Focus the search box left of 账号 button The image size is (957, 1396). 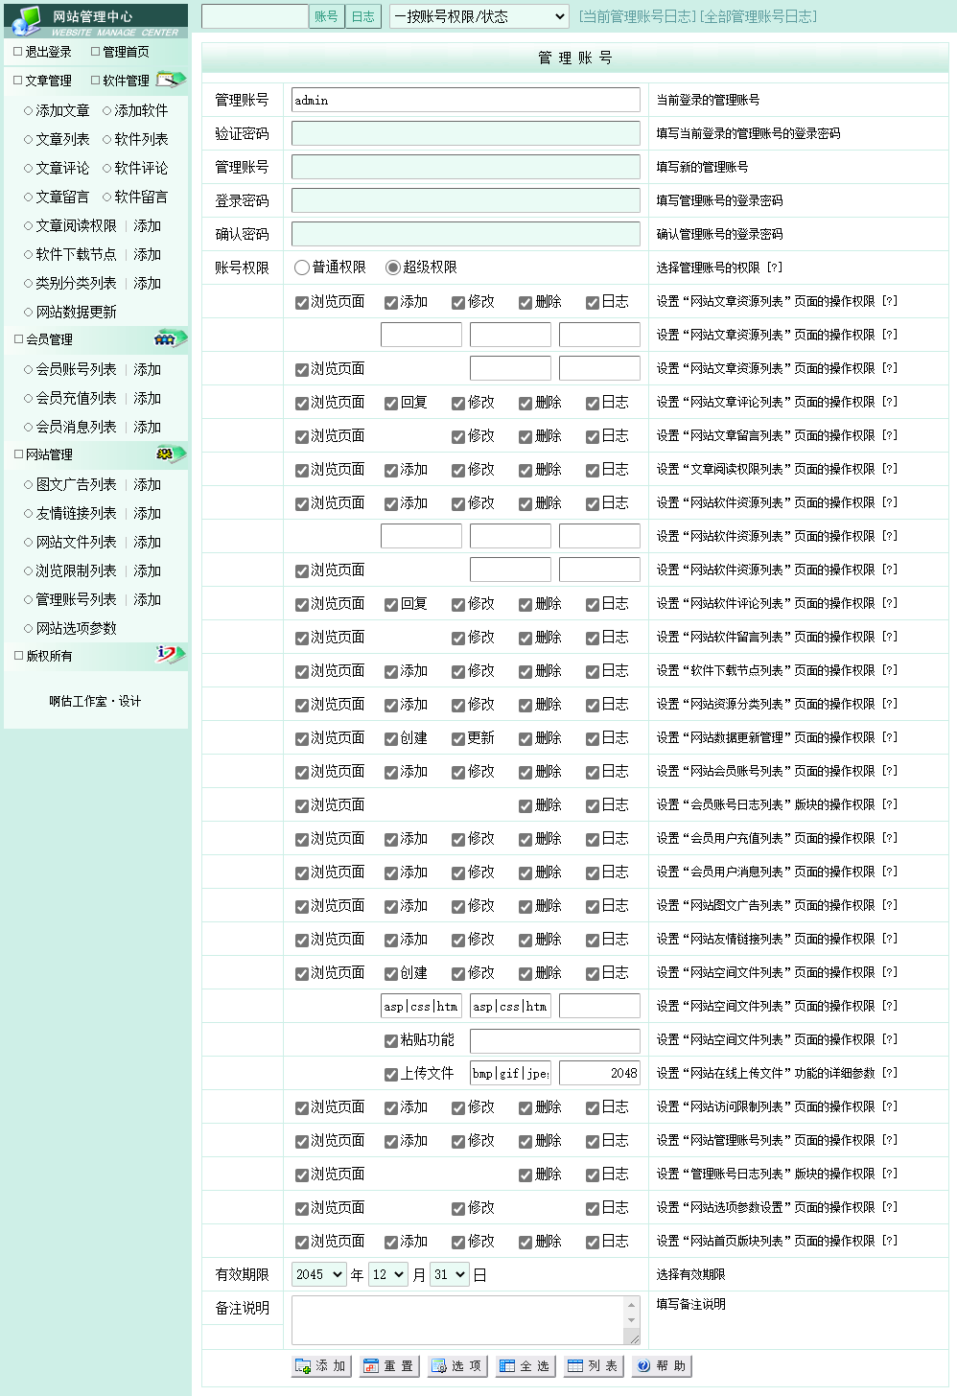255,16
